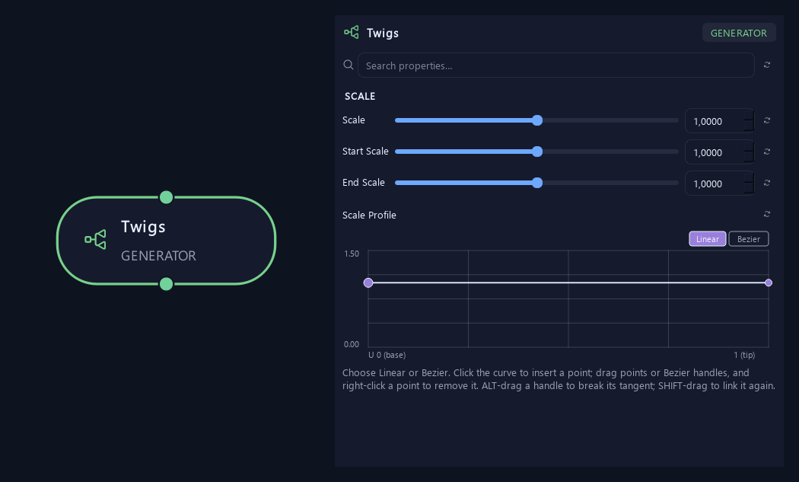Image resolution: width=799 pixels, height=482 pixels.
Task: Click the bottom connector of the Twigs node
Action: (166, 284)
